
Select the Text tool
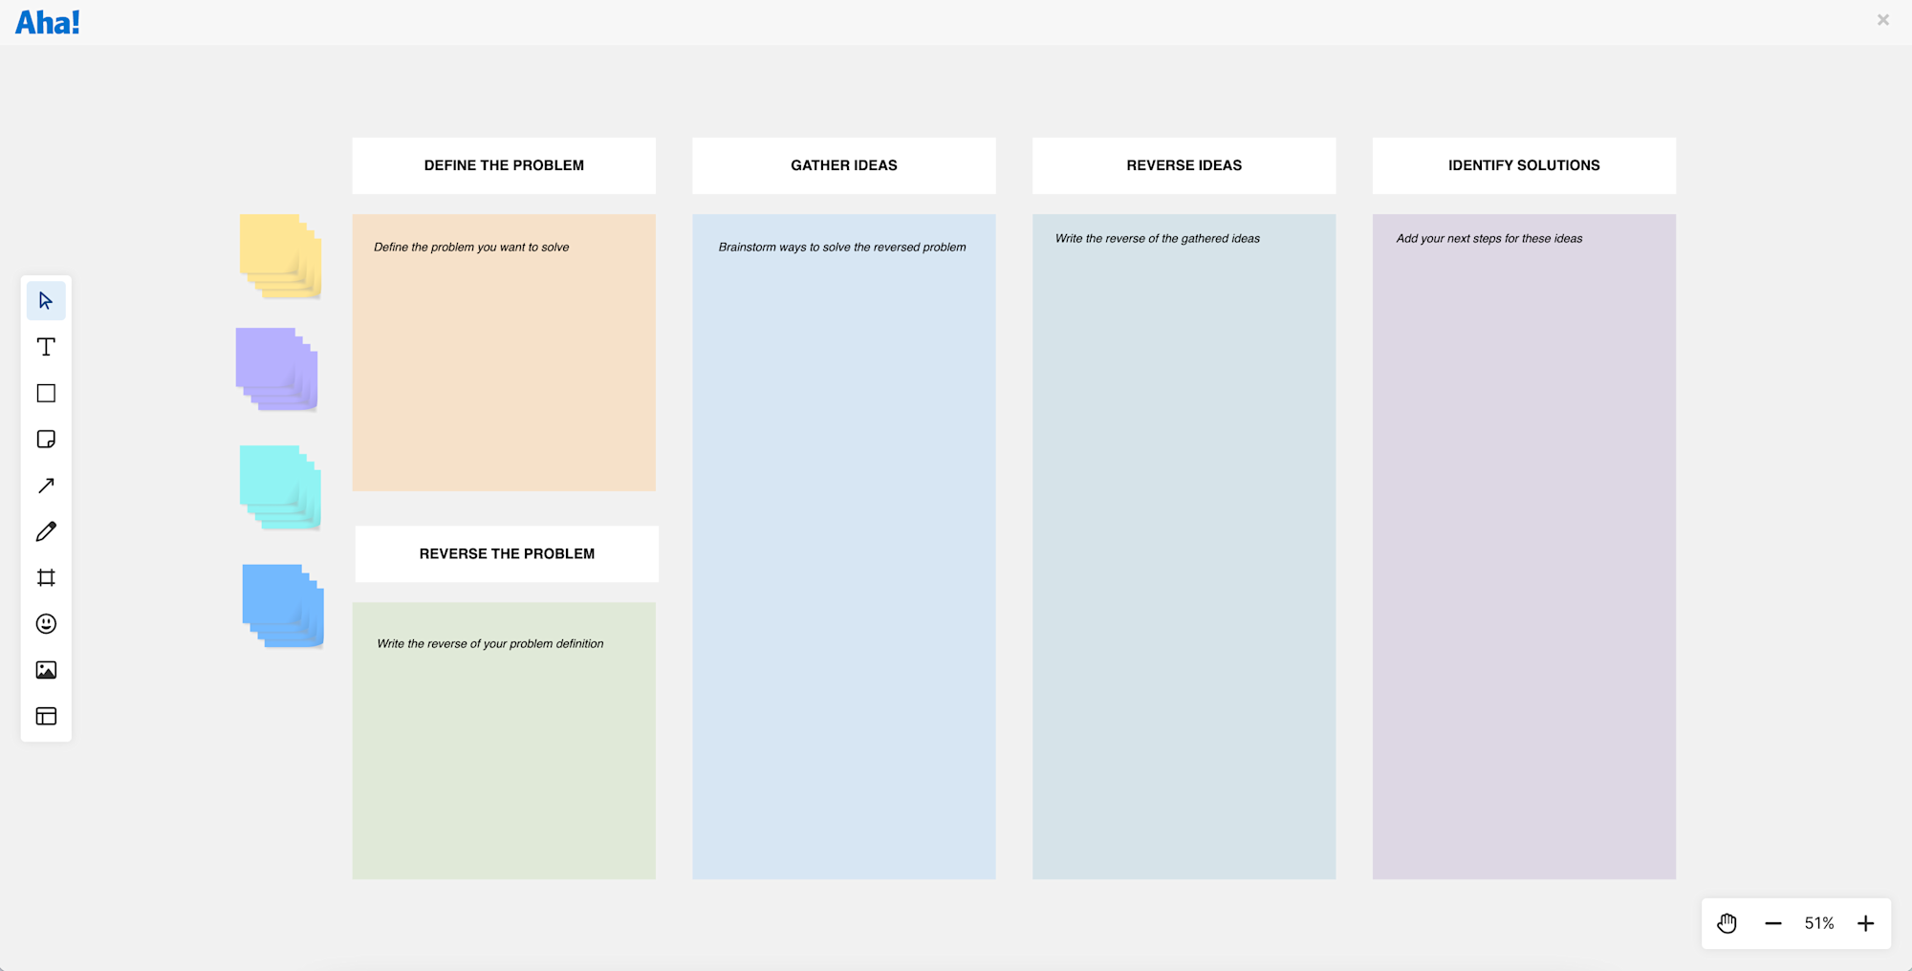[x=45, y=347]
